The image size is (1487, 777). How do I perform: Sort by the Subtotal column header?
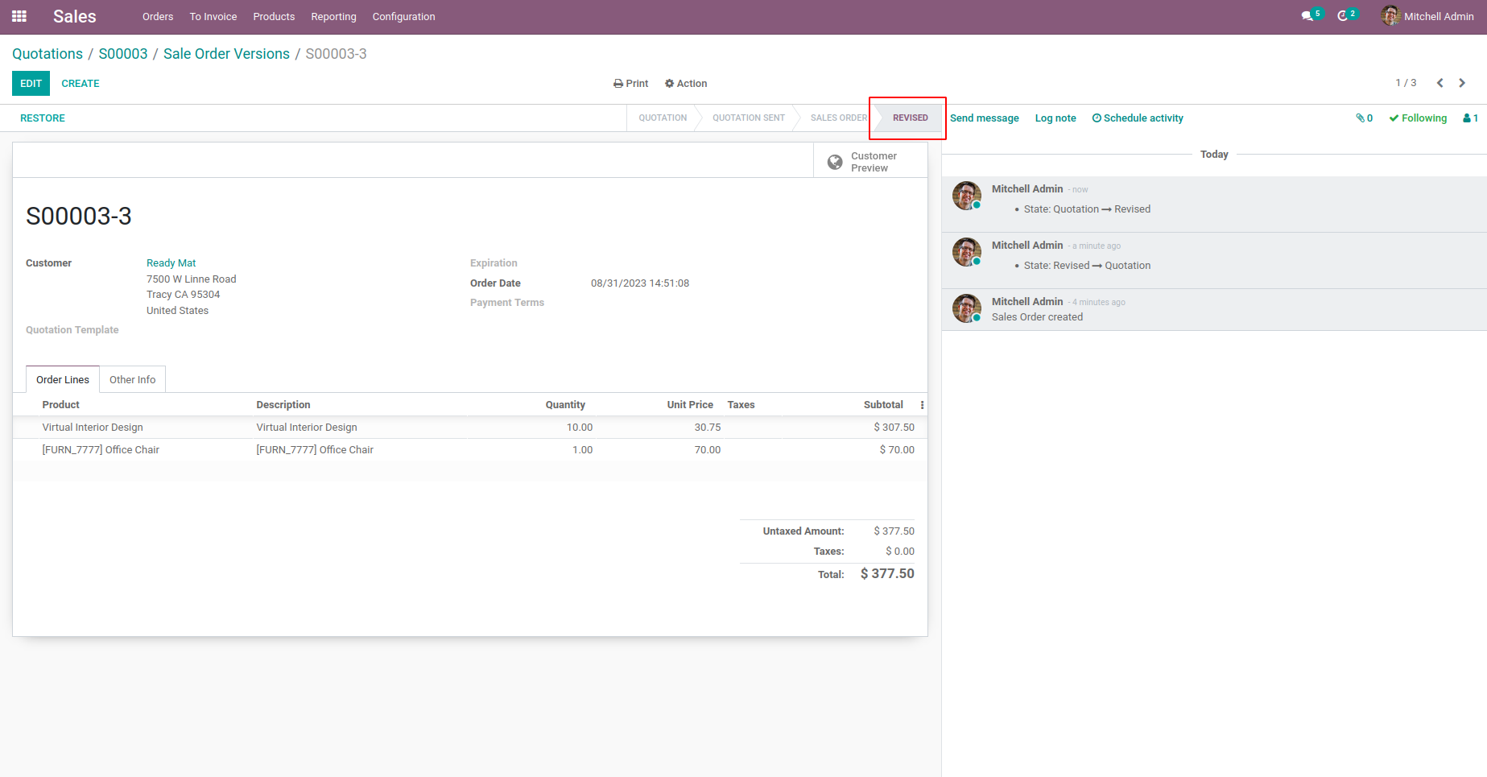883,405
